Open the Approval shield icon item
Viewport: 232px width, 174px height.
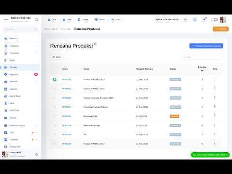[6, 74]
